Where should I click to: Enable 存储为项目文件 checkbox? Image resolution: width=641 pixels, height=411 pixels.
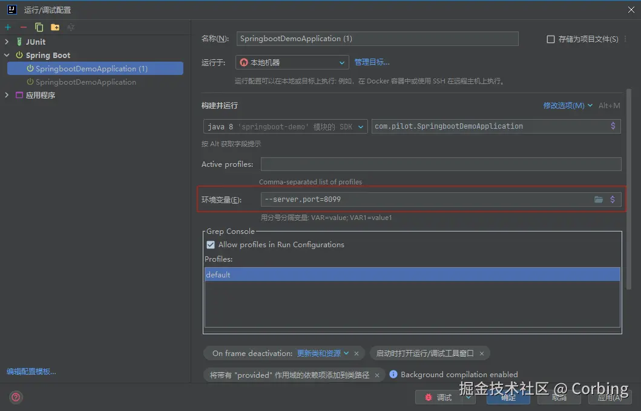coord(551,39)
